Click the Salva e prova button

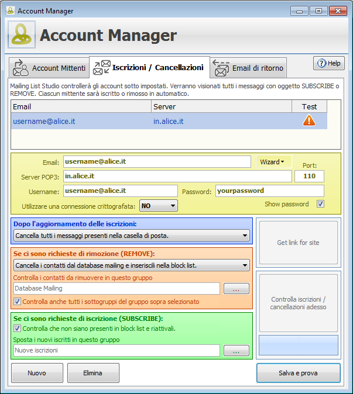point(298,373)
